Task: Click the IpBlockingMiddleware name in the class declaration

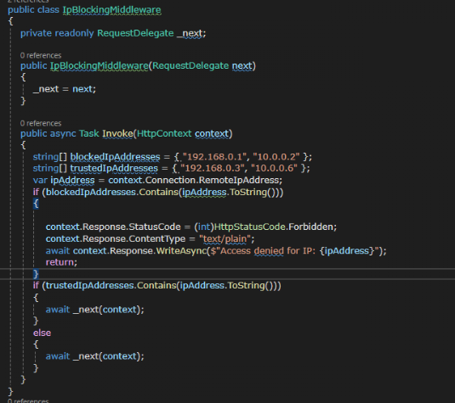Action: point(111,10)
